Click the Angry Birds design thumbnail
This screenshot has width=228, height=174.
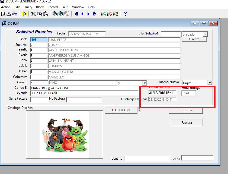[65, 134]
